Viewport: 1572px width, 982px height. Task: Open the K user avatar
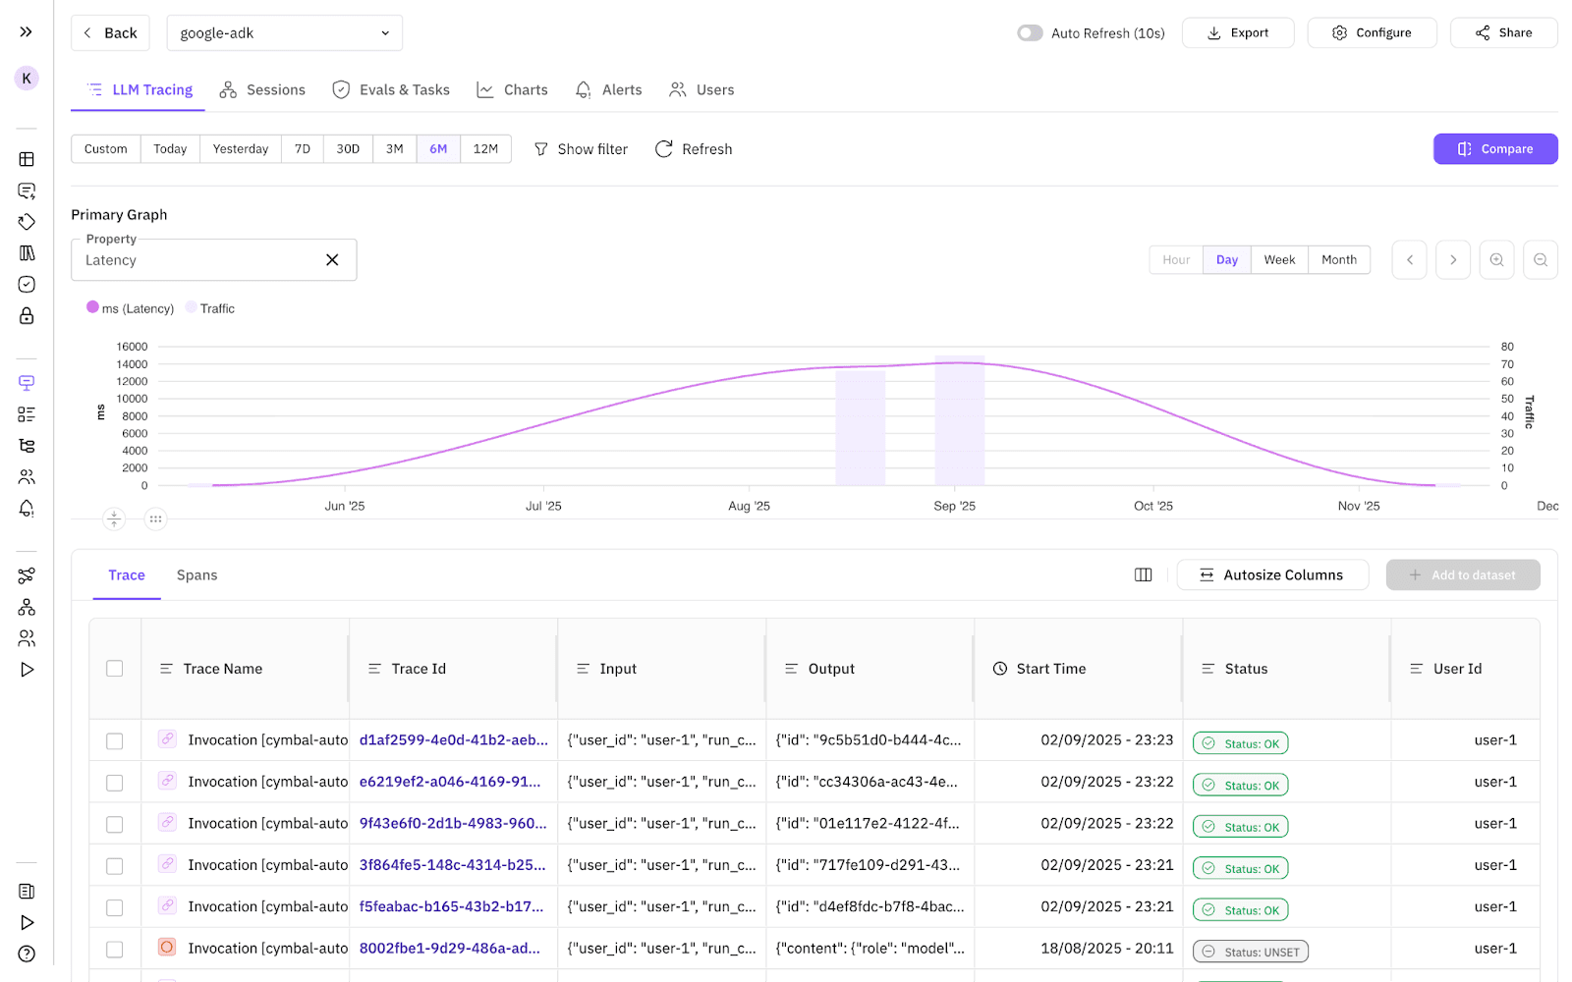[27, 79]
